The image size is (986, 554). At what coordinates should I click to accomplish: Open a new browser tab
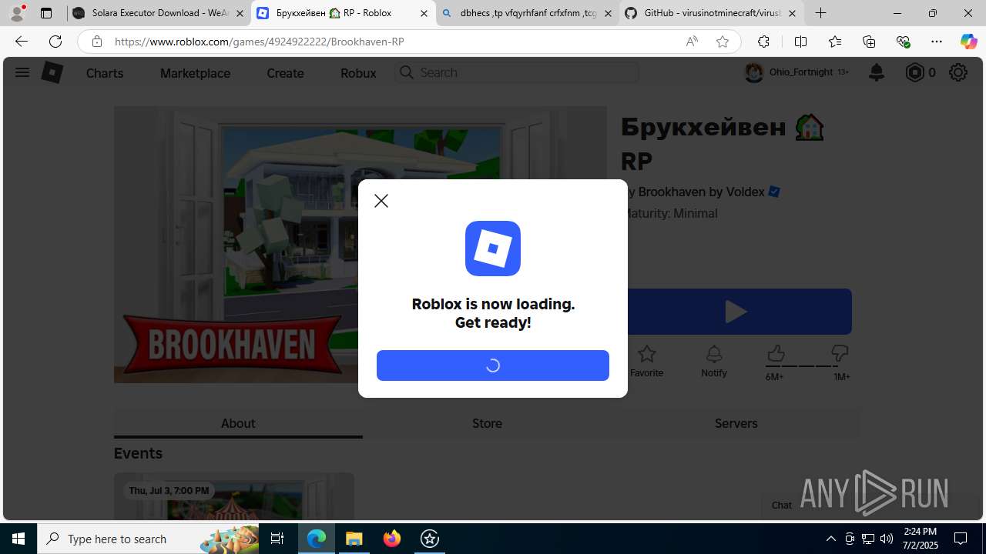(x=821, y=13)
